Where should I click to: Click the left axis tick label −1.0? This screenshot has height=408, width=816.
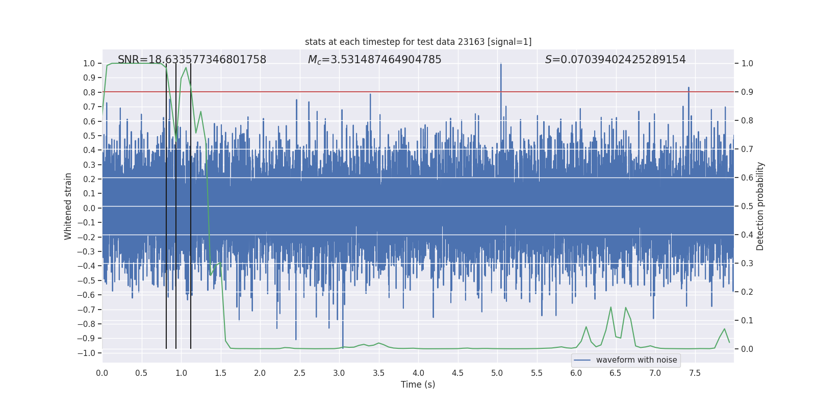point(89,353)
